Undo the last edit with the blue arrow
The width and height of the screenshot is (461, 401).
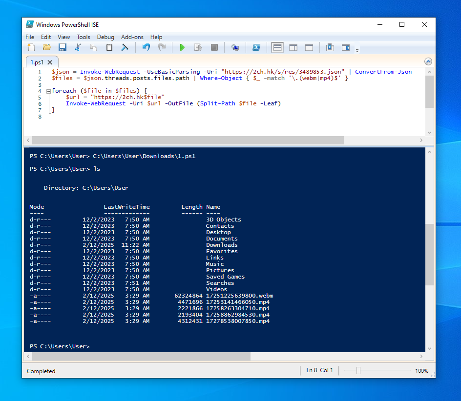pyautogui.click(x=146, y=47)
